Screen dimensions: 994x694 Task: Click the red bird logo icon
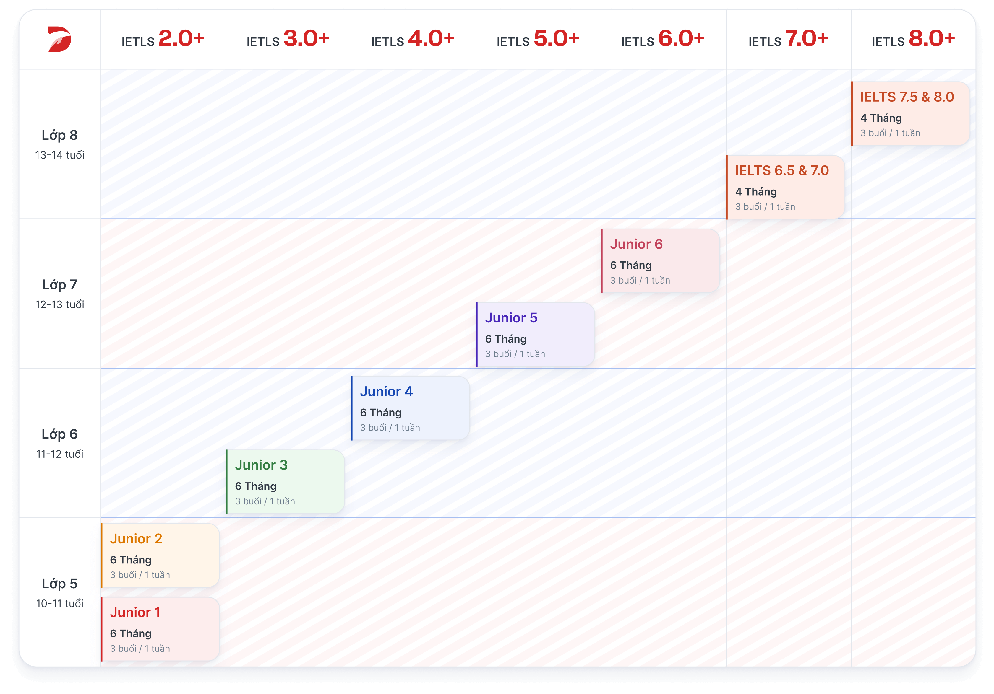59,39
